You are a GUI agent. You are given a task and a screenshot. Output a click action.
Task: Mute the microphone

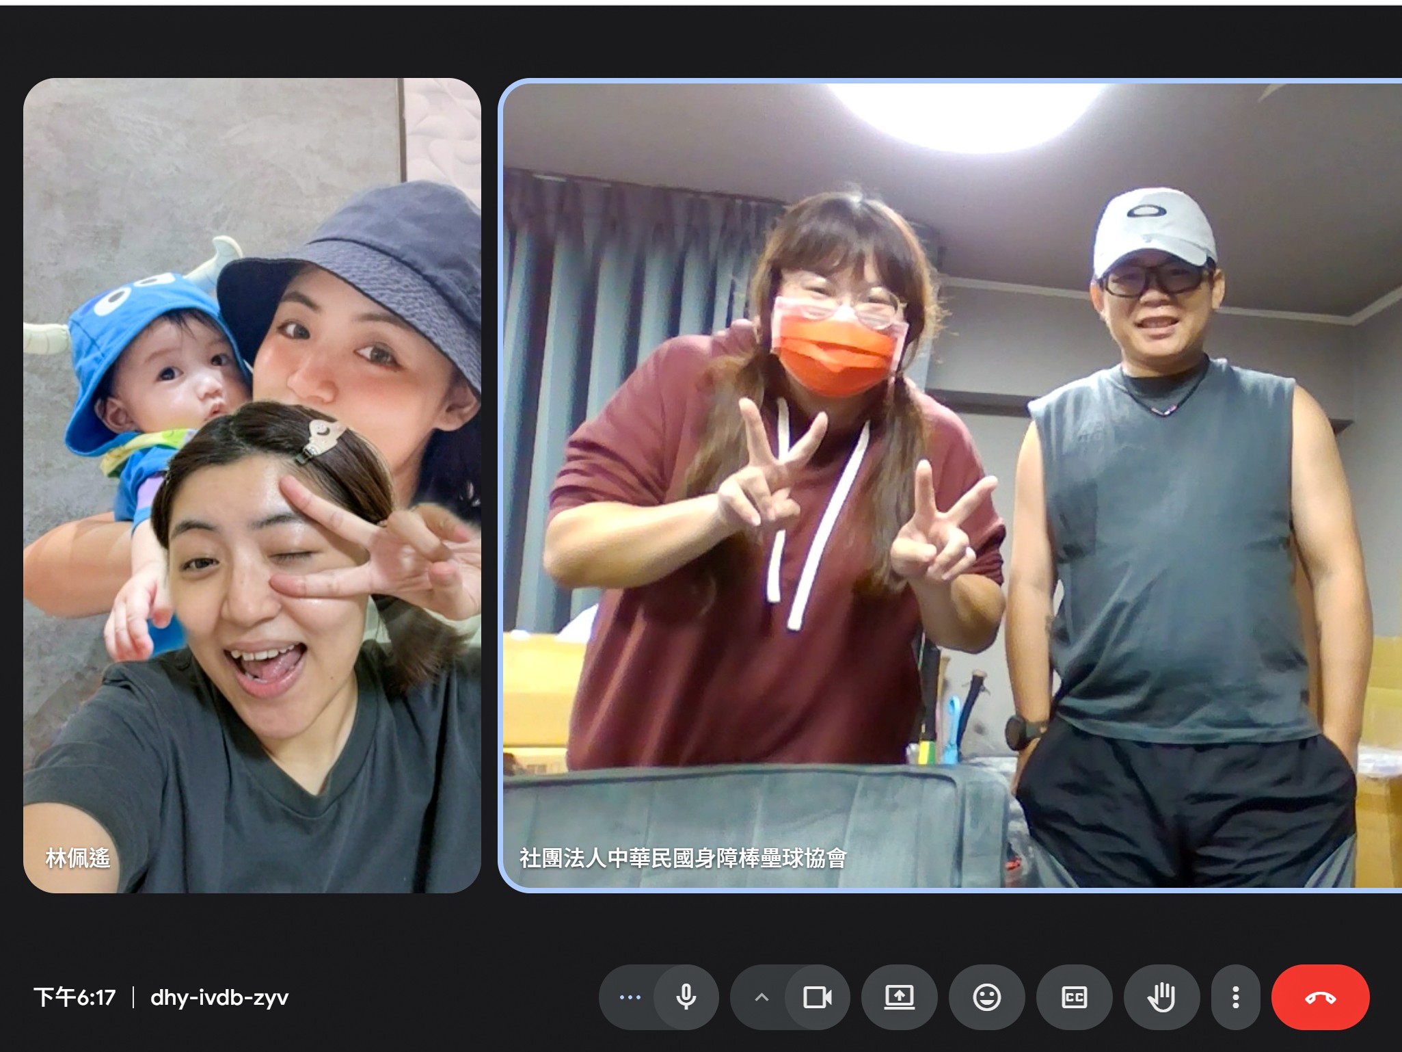click(686, 997)
